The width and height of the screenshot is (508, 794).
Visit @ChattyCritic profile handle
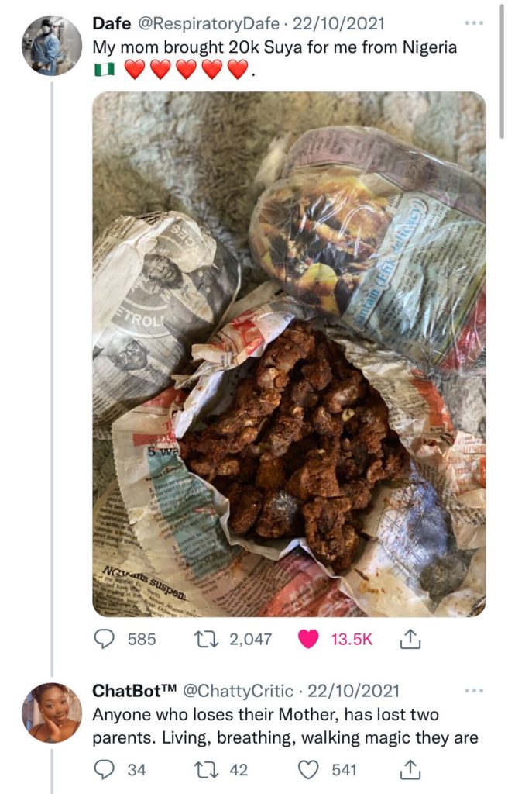(238, 690)
